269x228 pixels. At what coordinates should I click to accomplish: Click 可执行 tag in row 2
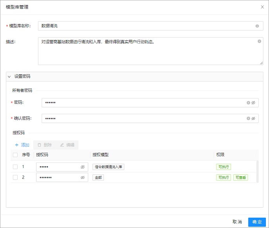click(224, 177)
